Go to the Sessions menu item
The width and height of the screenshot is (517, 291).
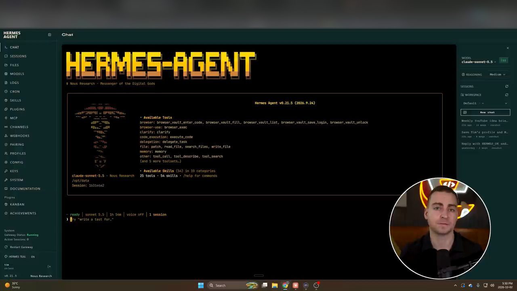pyautogui.click(x=18, y=56)
